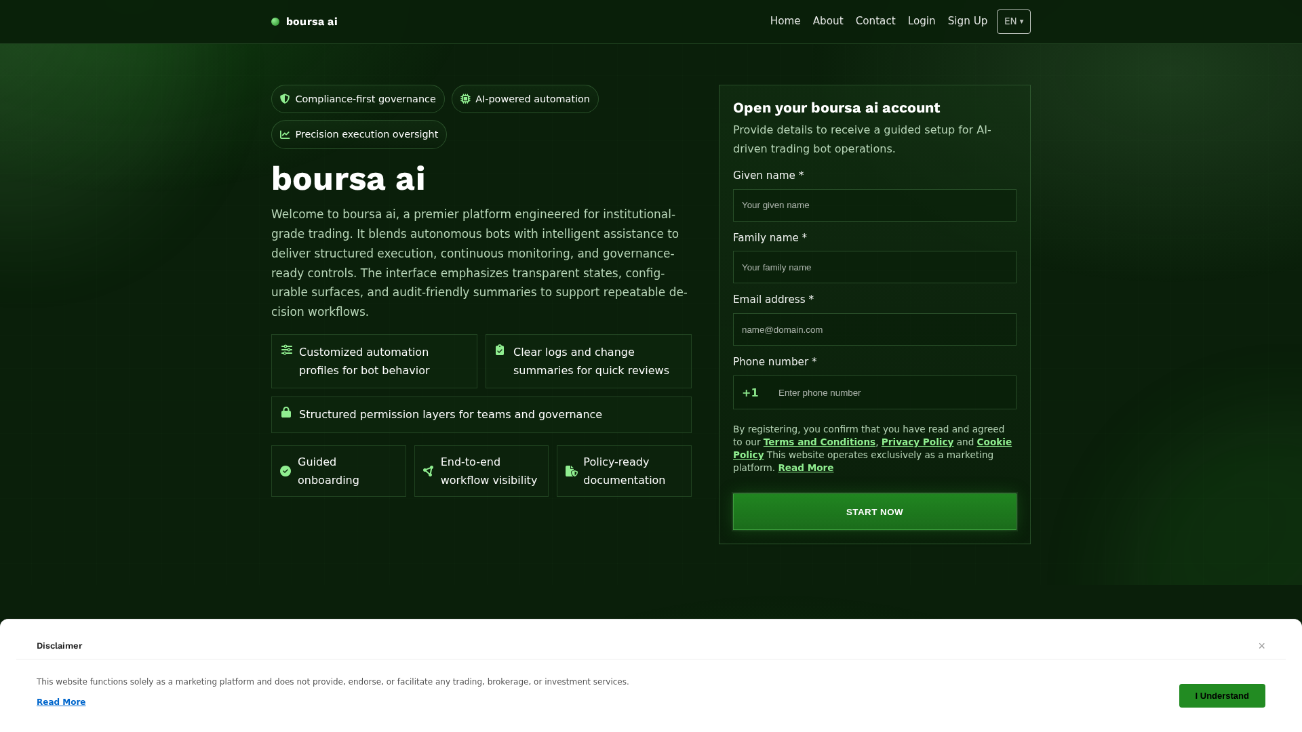Click the document icon beside Policy-ready documentation

[572, 471]
